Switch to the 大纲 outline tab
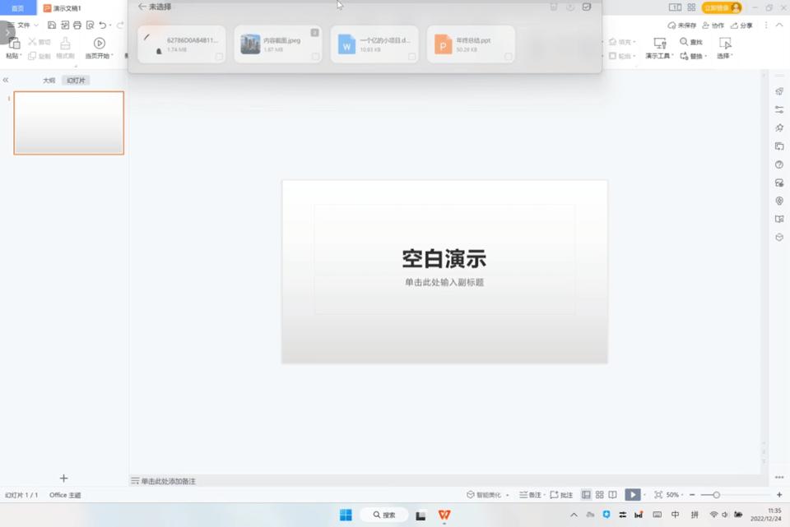 coord(47,80)
